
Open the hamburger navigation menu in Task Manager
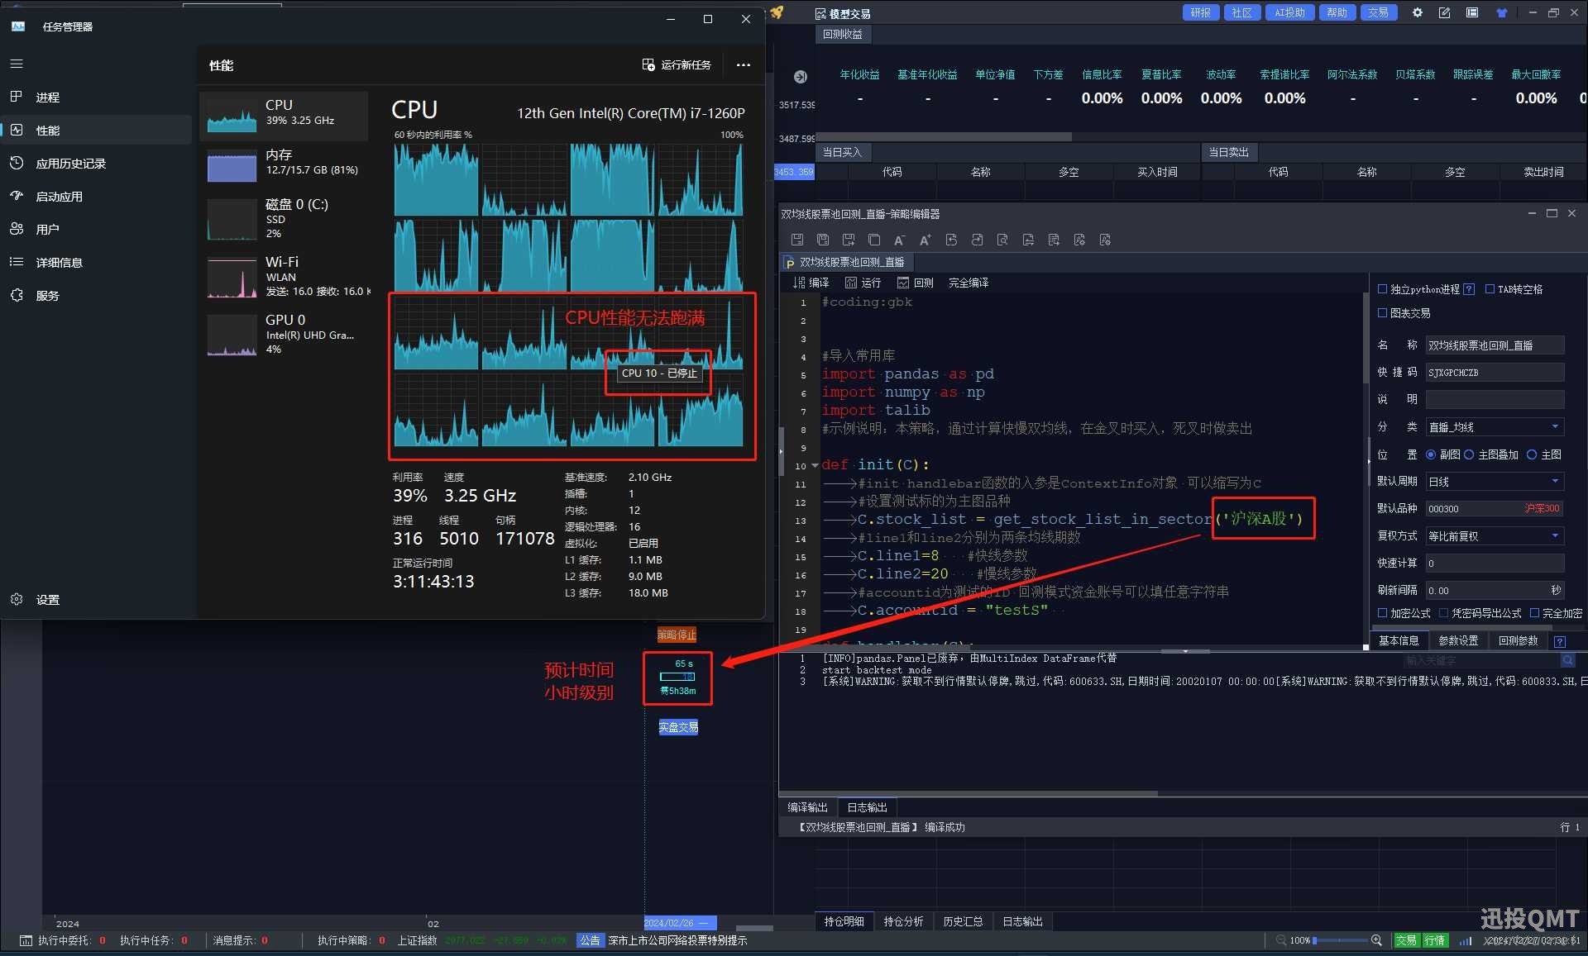tap(17, 64)
